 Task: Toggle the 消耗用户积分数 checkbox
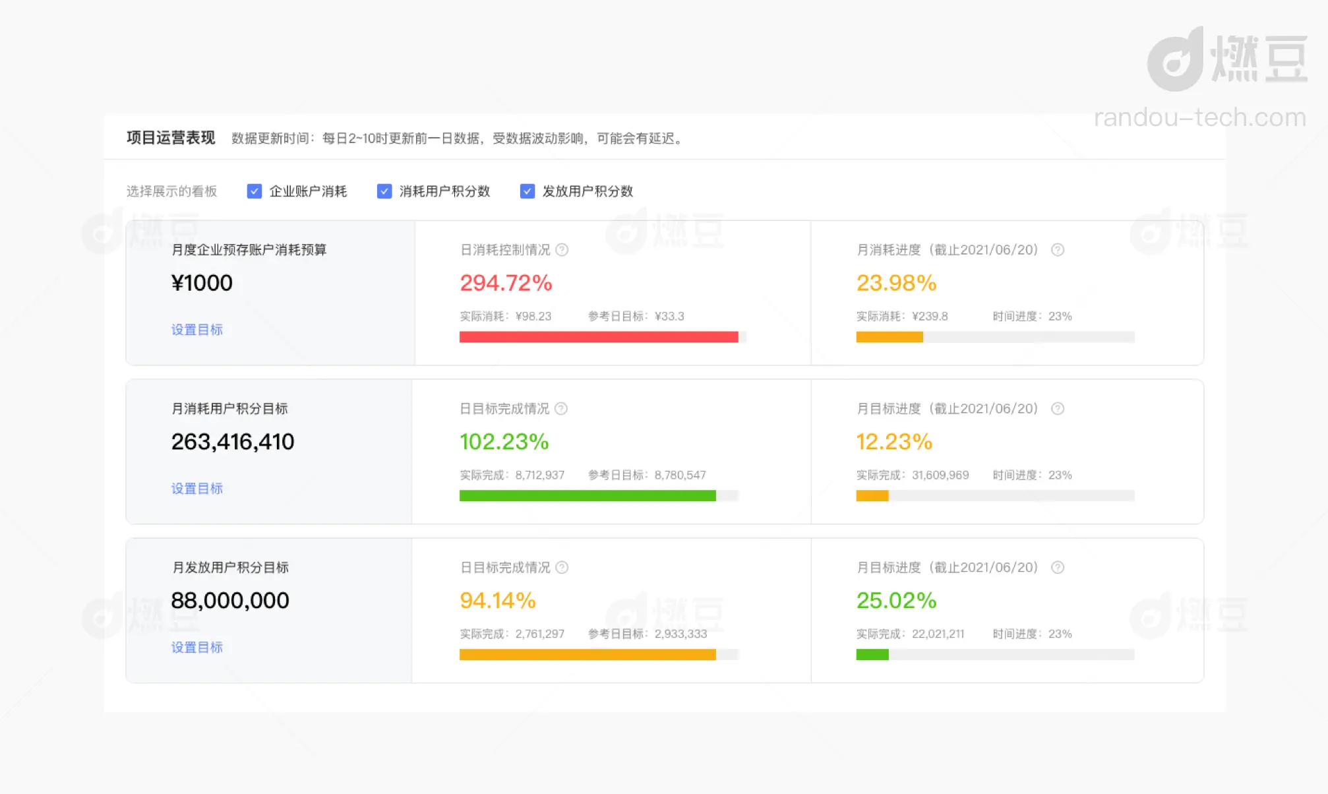pyautogui.click(x=384, y=191)
